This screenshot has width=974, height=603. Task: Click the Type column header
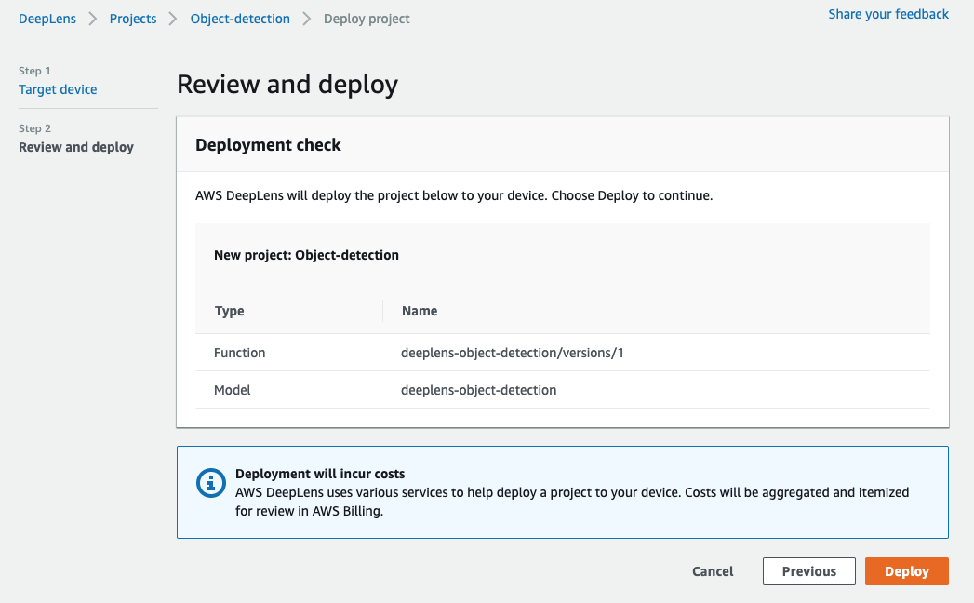229,311
